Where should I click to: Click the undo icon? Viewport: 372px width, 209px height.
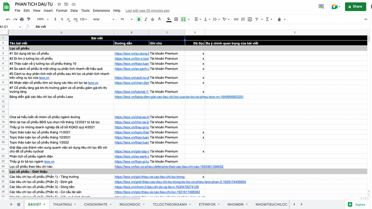point(8,19)
